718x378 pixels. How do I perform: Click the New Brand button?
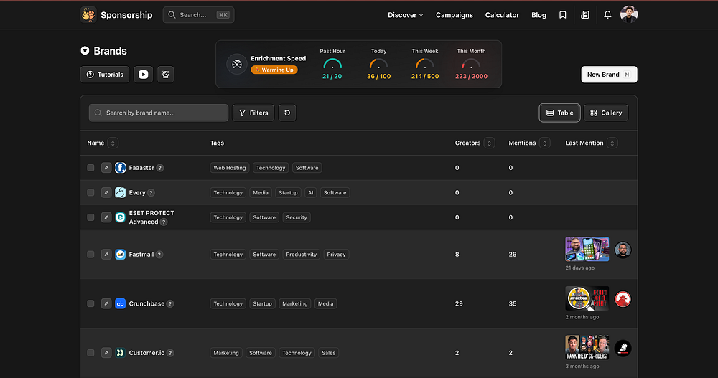pos(609,75)
